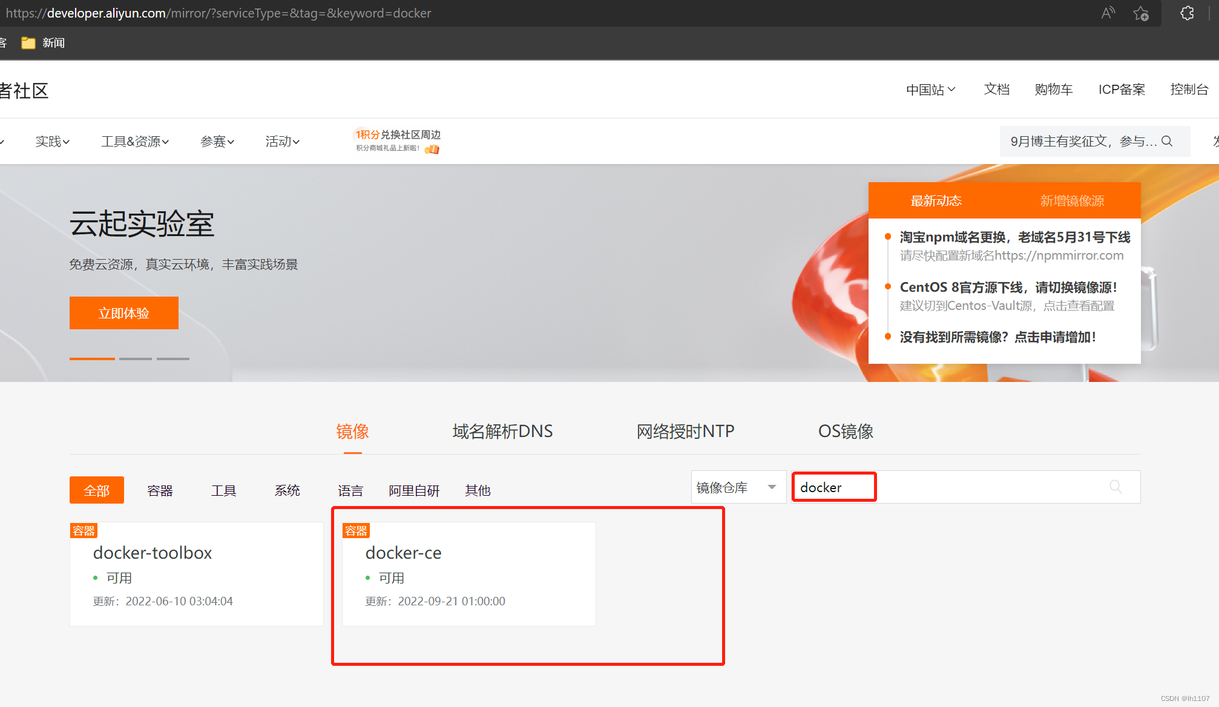The width and height of the screenshot is (1219, 707).
Task: Open 淘宝npm域名更换 news item
Action: tap(1015, 237)
